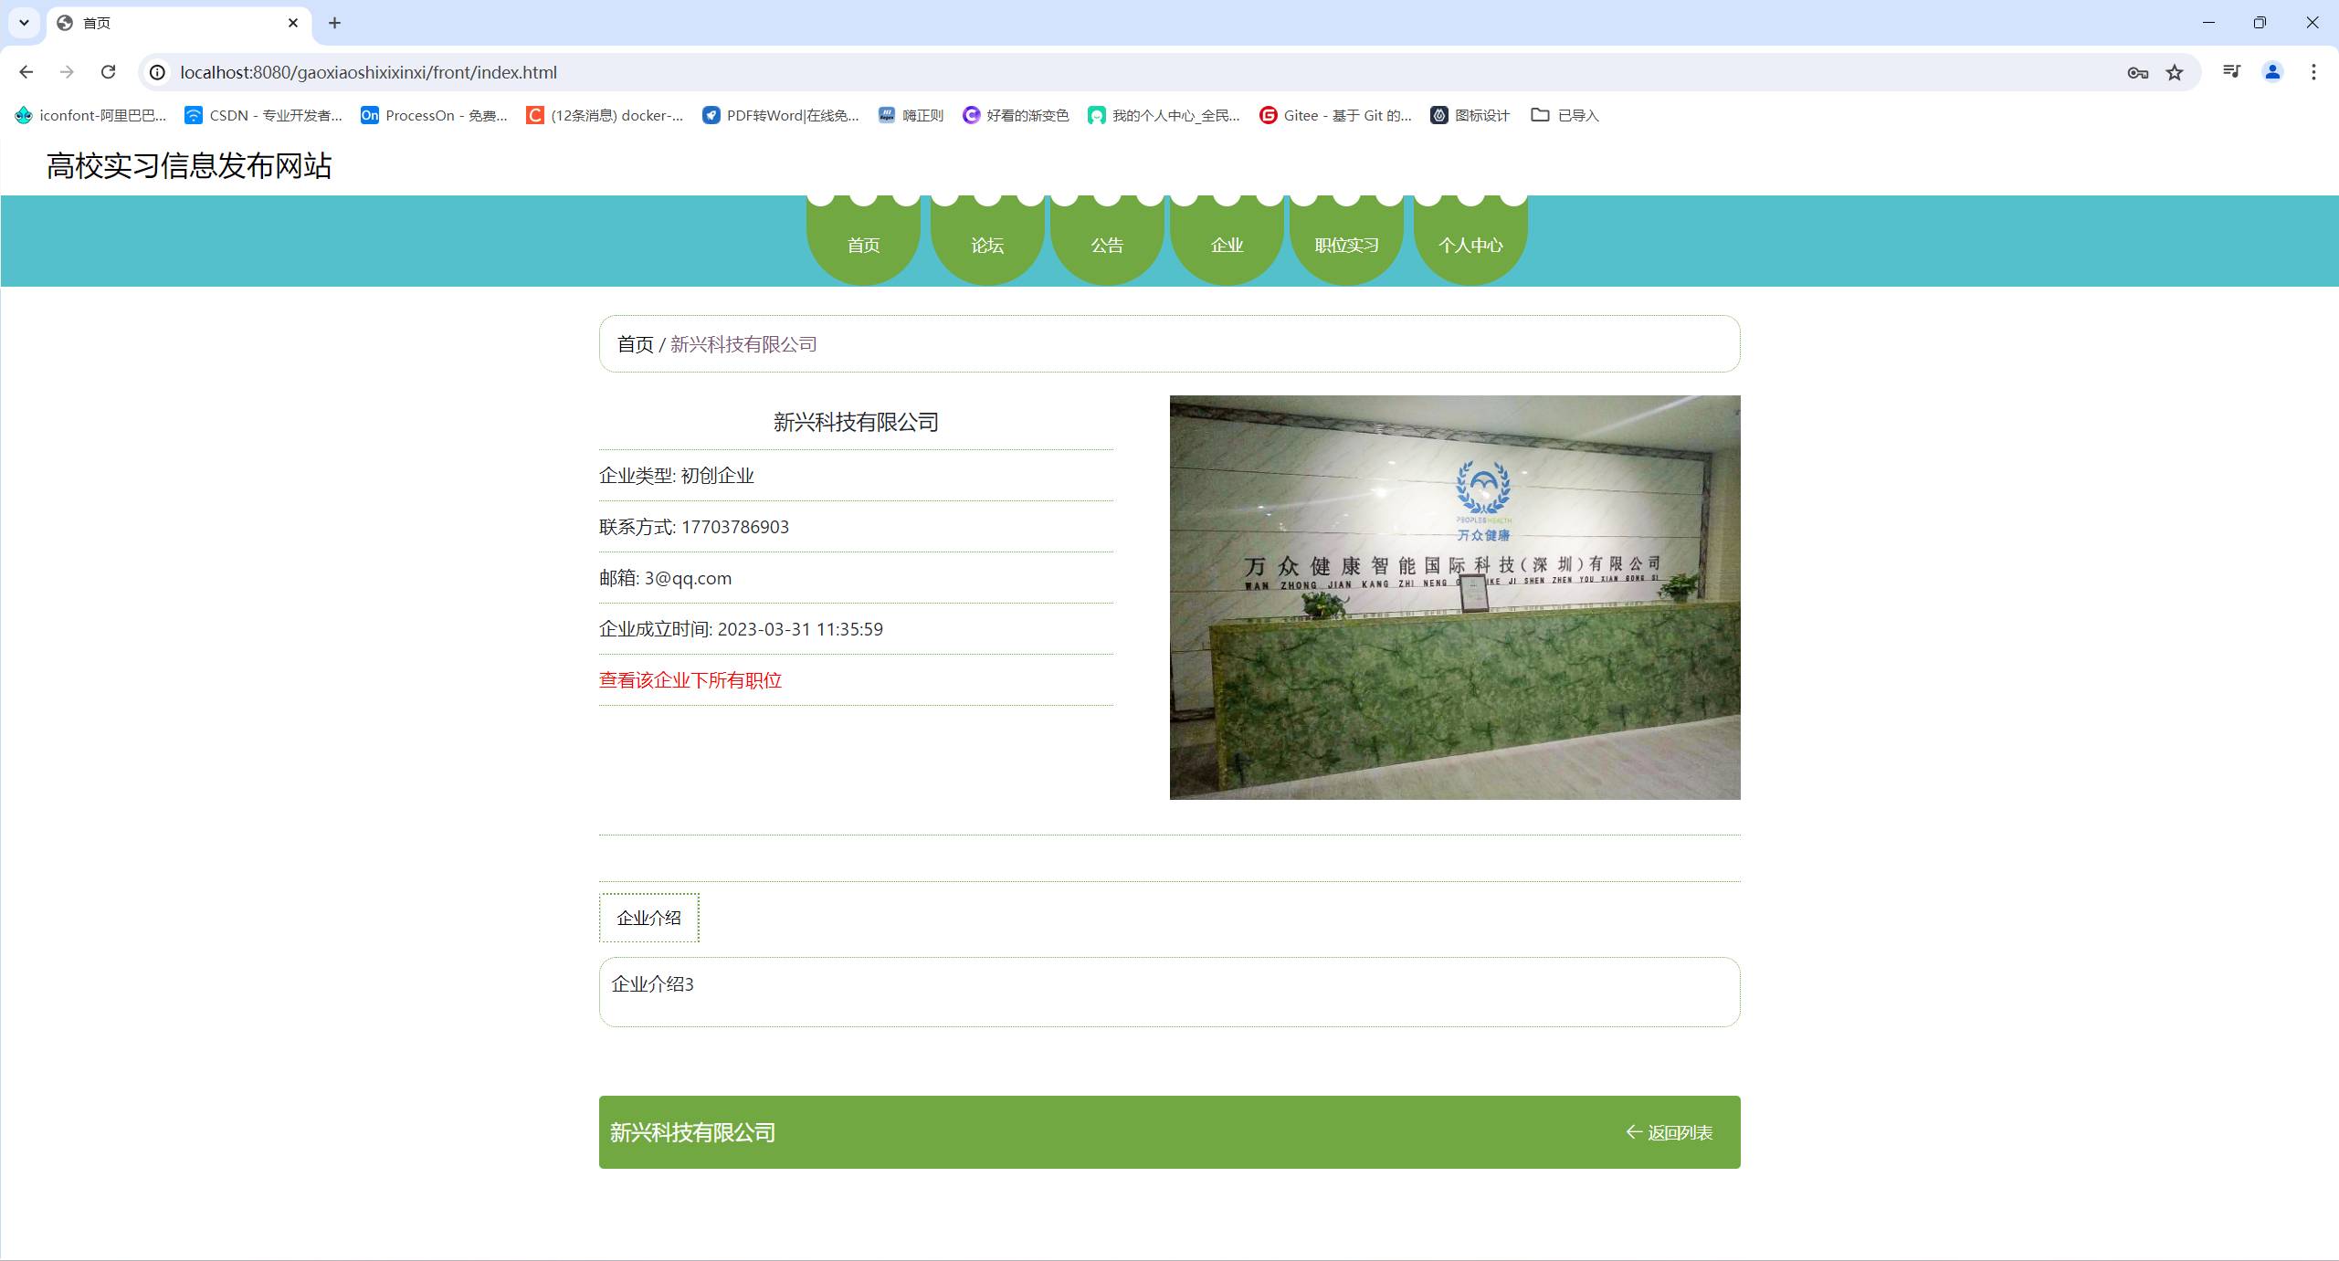The width and height of the screenshot is (2339, 1261).
Task: Select the 企业介绍 tab
Action: click(x=648, y=918)
